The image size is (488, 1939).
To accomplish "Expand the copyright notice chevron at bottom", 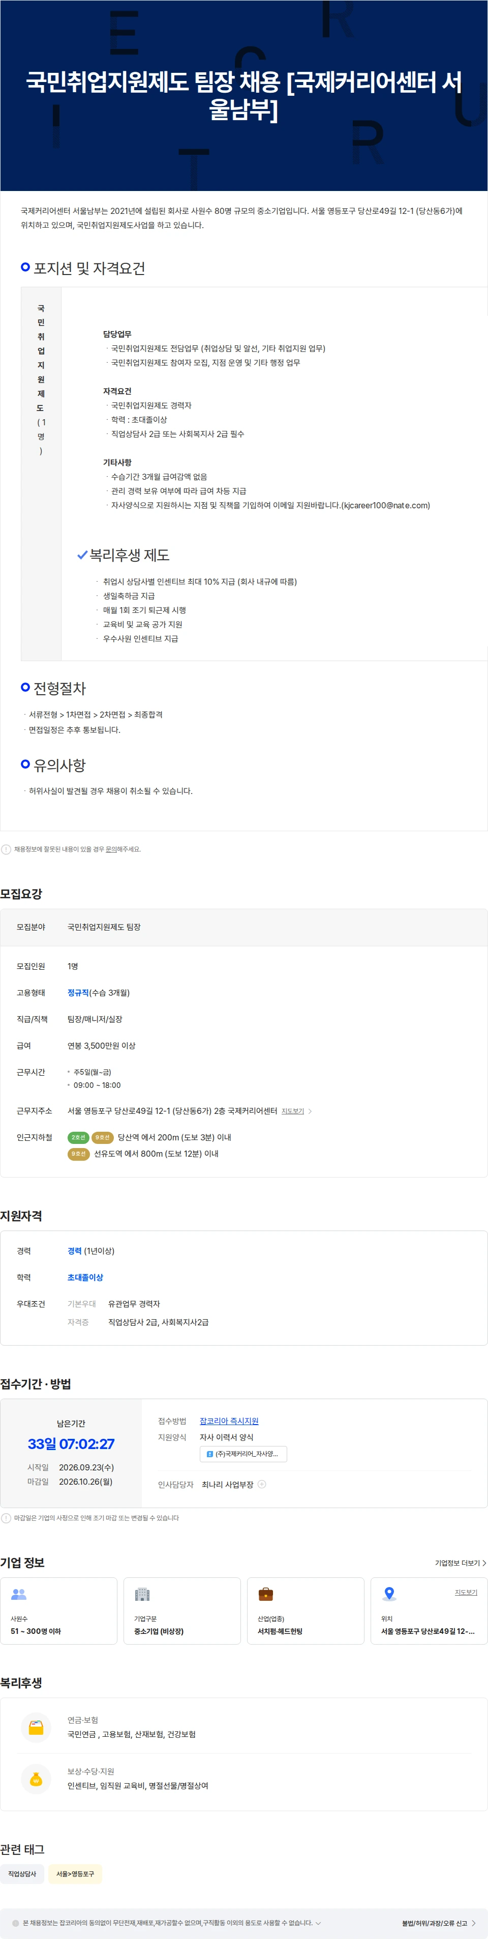I will (x=318, y=1923).
